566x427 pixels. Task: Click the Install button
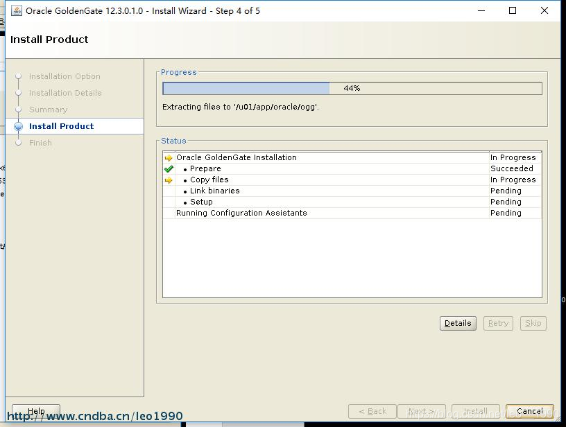coord(476,411)
